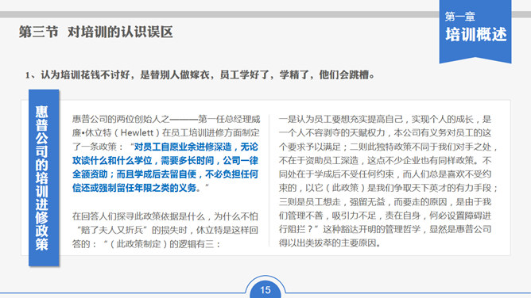Click the line starting 们管理不善，吸引力不足

click(x=385, y=216)
